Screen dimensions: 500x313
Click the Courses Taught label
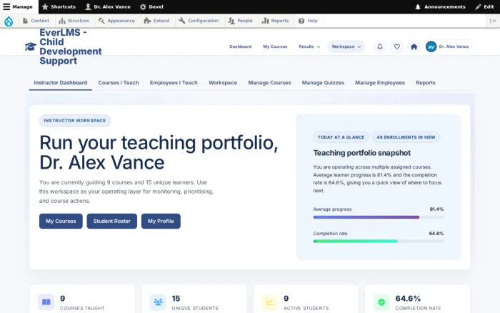(82, 308)
